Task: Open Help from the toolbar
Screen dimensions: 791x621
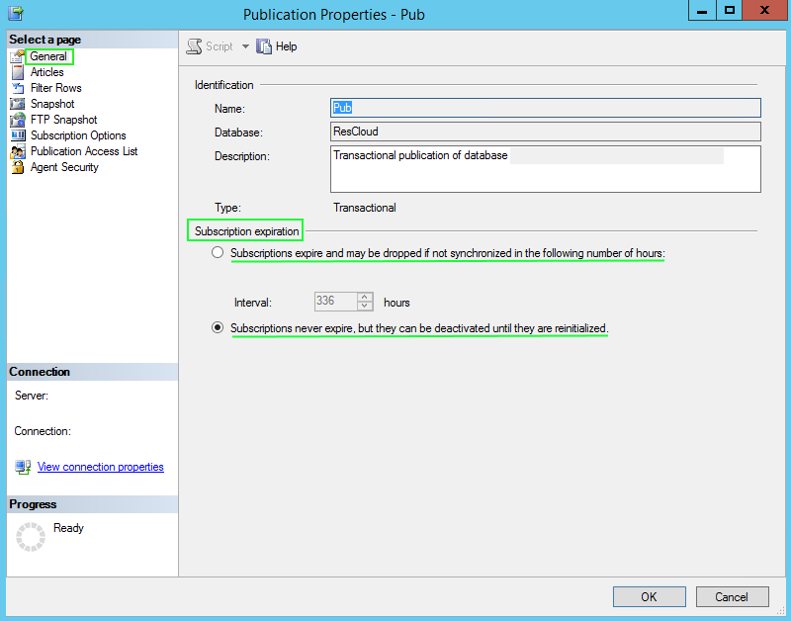Action: click(277, 46)
